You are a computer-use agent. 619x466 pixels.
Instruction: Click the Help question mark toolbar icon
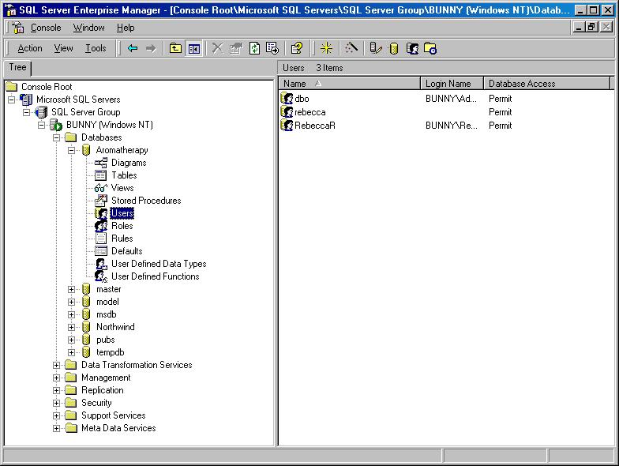pos(297,48)
